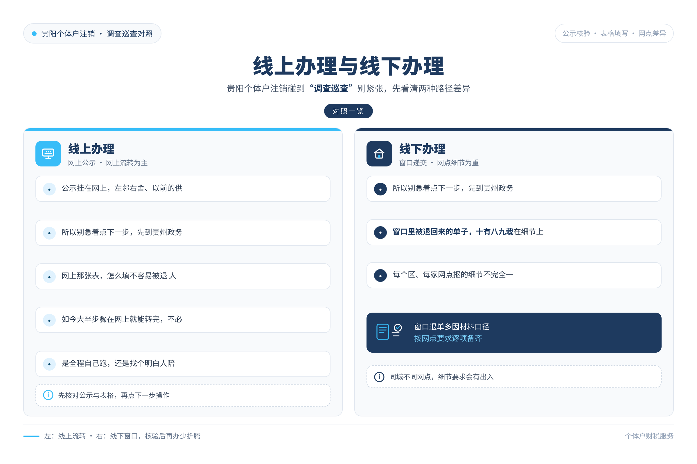
Task: Click note 先核对公示与表格，再点下一步操作
Action: 183,395
